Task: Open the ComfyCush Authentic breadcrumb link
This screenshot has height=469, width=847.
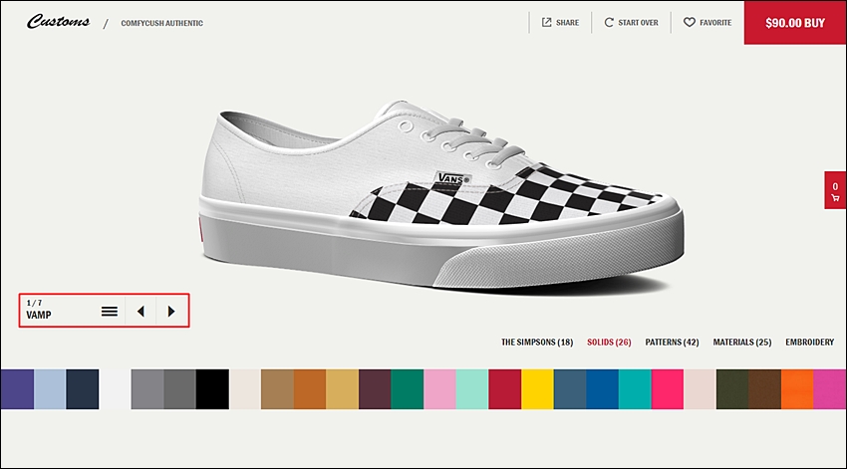Action: point(162,23)
